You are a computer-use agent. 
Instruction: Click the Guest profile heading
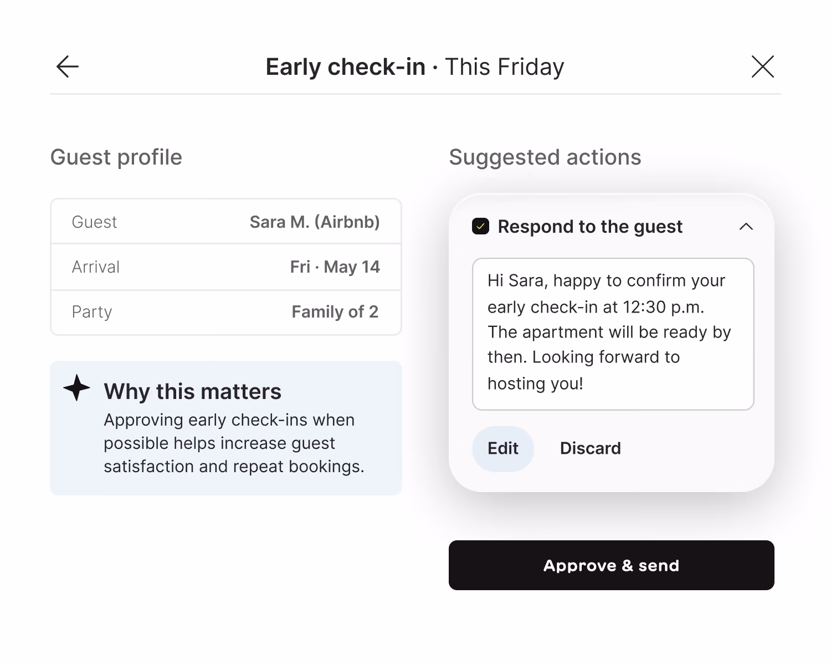116,157
